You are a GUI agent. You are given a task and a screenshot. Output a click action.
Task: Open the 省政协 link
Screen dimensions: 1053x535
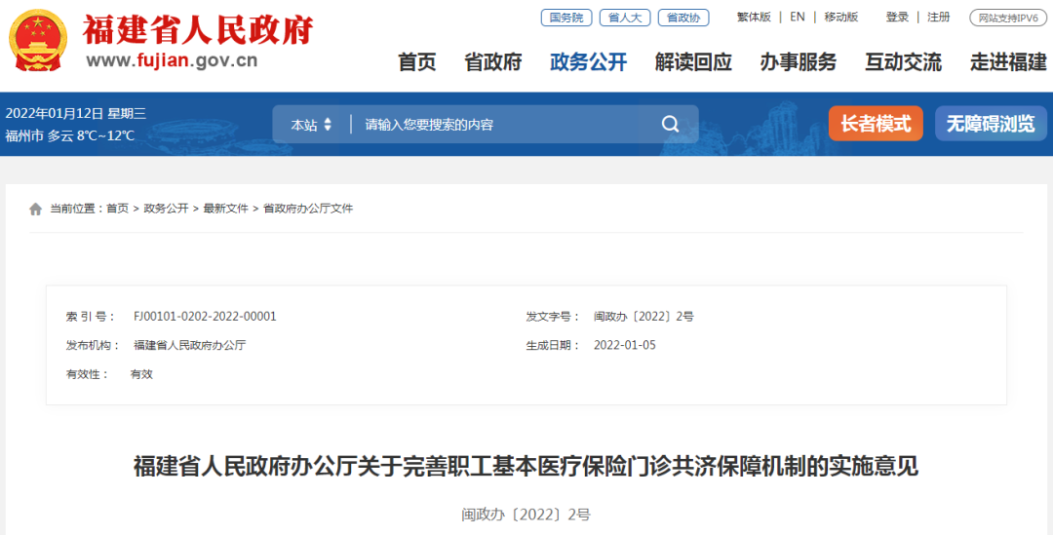(683, 18)
